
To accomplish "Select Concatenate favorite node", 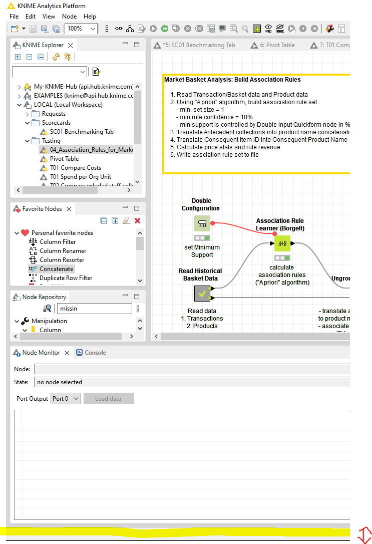I will point(56,269).
